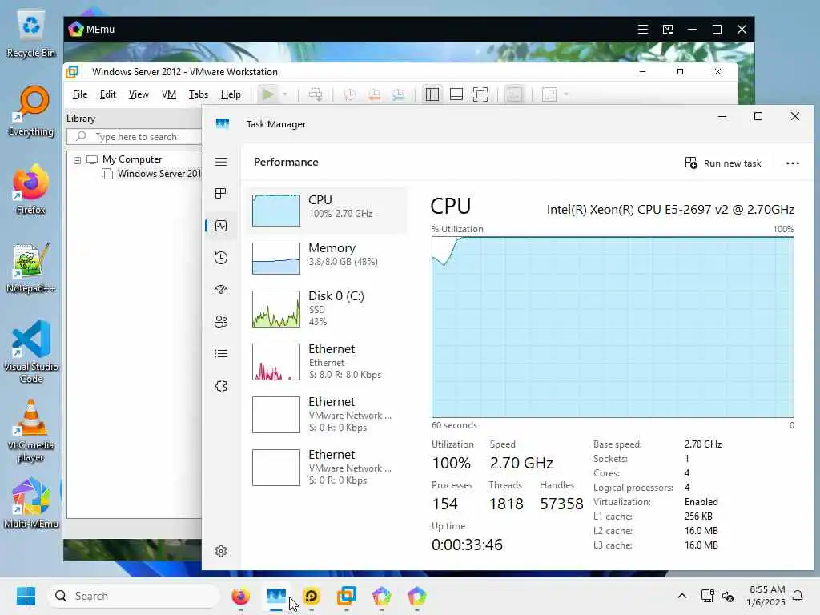Select CPU performance item
This screenshot has width=820, height=615.
coord(327,211)
